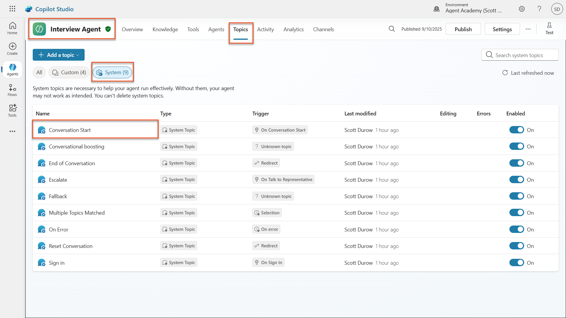The height and width of the screenshot is (318, 566).
Task: Click the Publish button
Action: point(463,29)
